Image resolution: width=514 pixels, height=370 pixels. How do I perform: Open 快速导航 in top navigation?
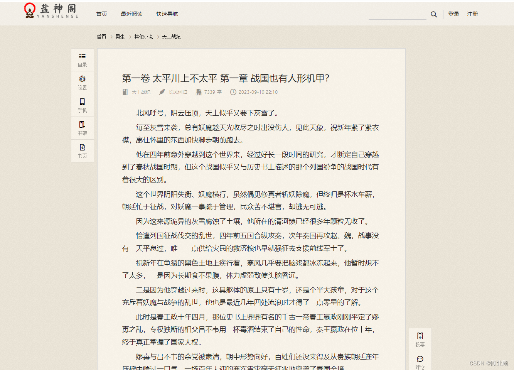[x=167, y=14]
